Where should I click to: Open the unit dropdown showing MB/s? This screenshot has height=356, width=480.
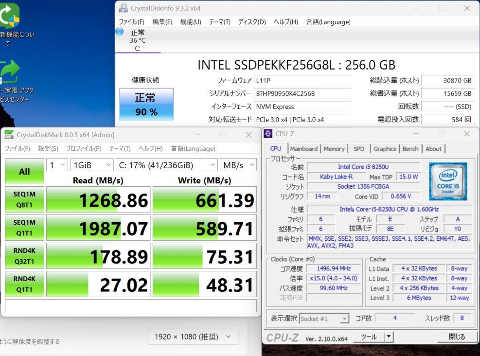pyautogui.click(x=238, y=165)
